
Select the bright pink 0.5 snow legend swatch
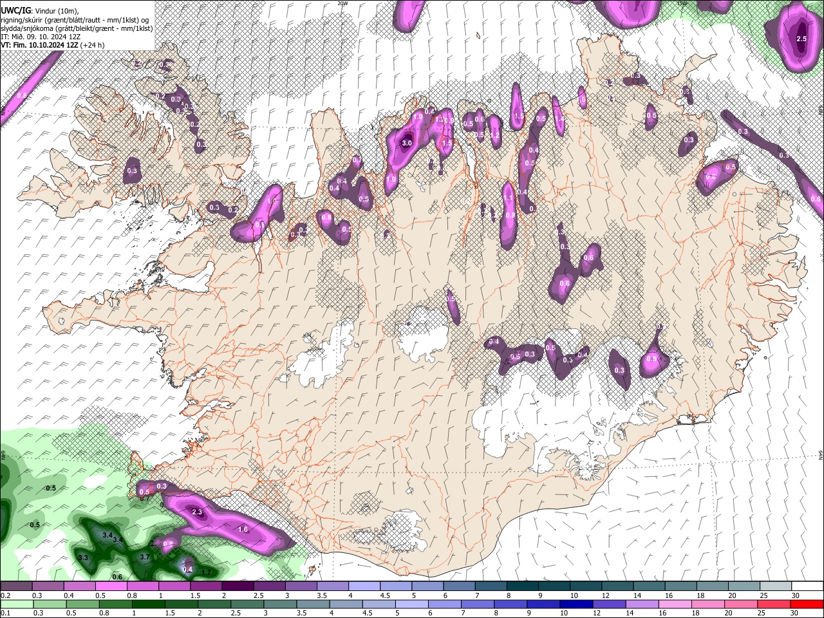point(111,586)
